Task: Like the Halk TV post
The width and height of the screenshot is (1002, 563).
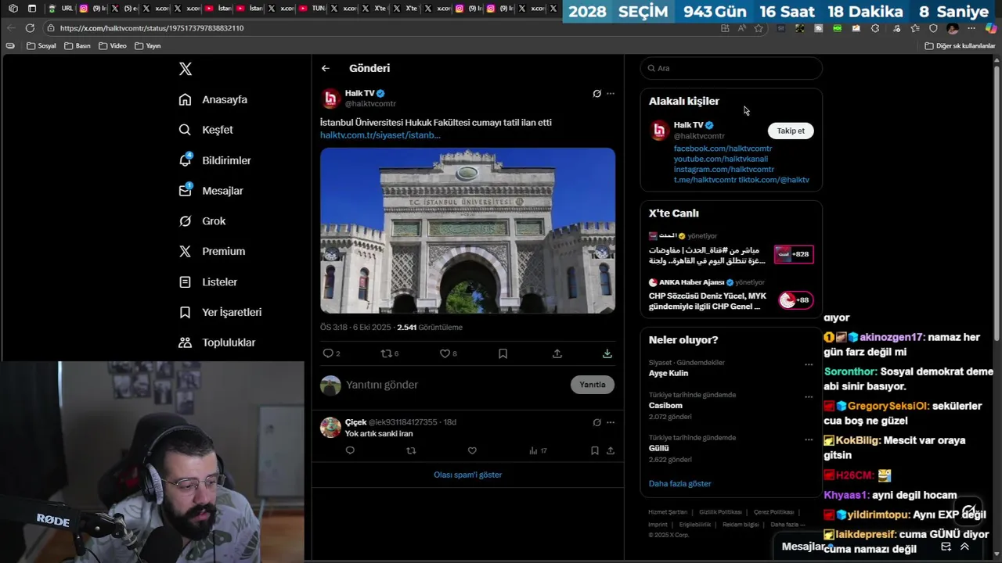Action: pos(445,353)
